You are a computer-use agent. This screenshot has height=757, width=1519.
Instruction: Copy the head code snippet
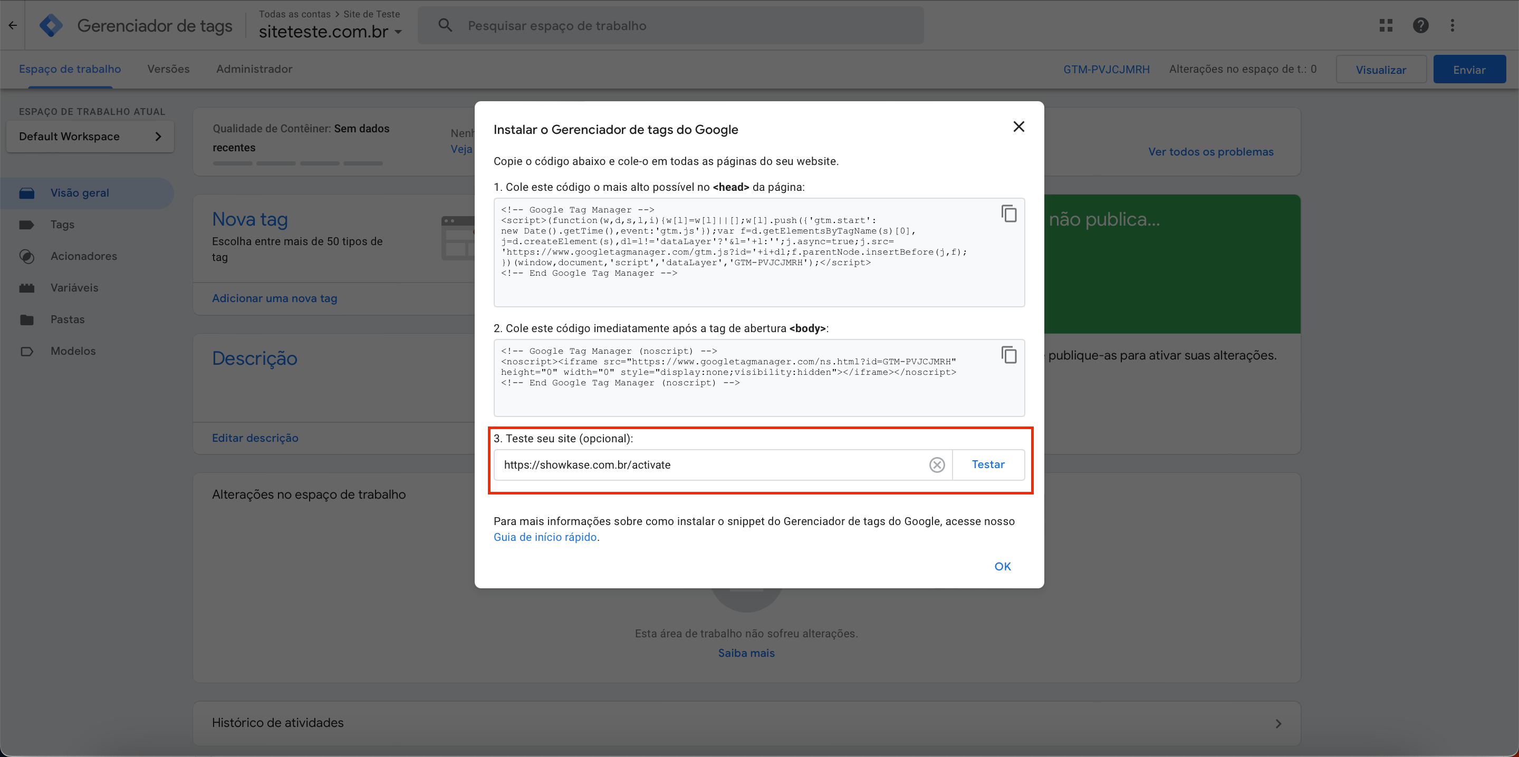click(1008, 213)
